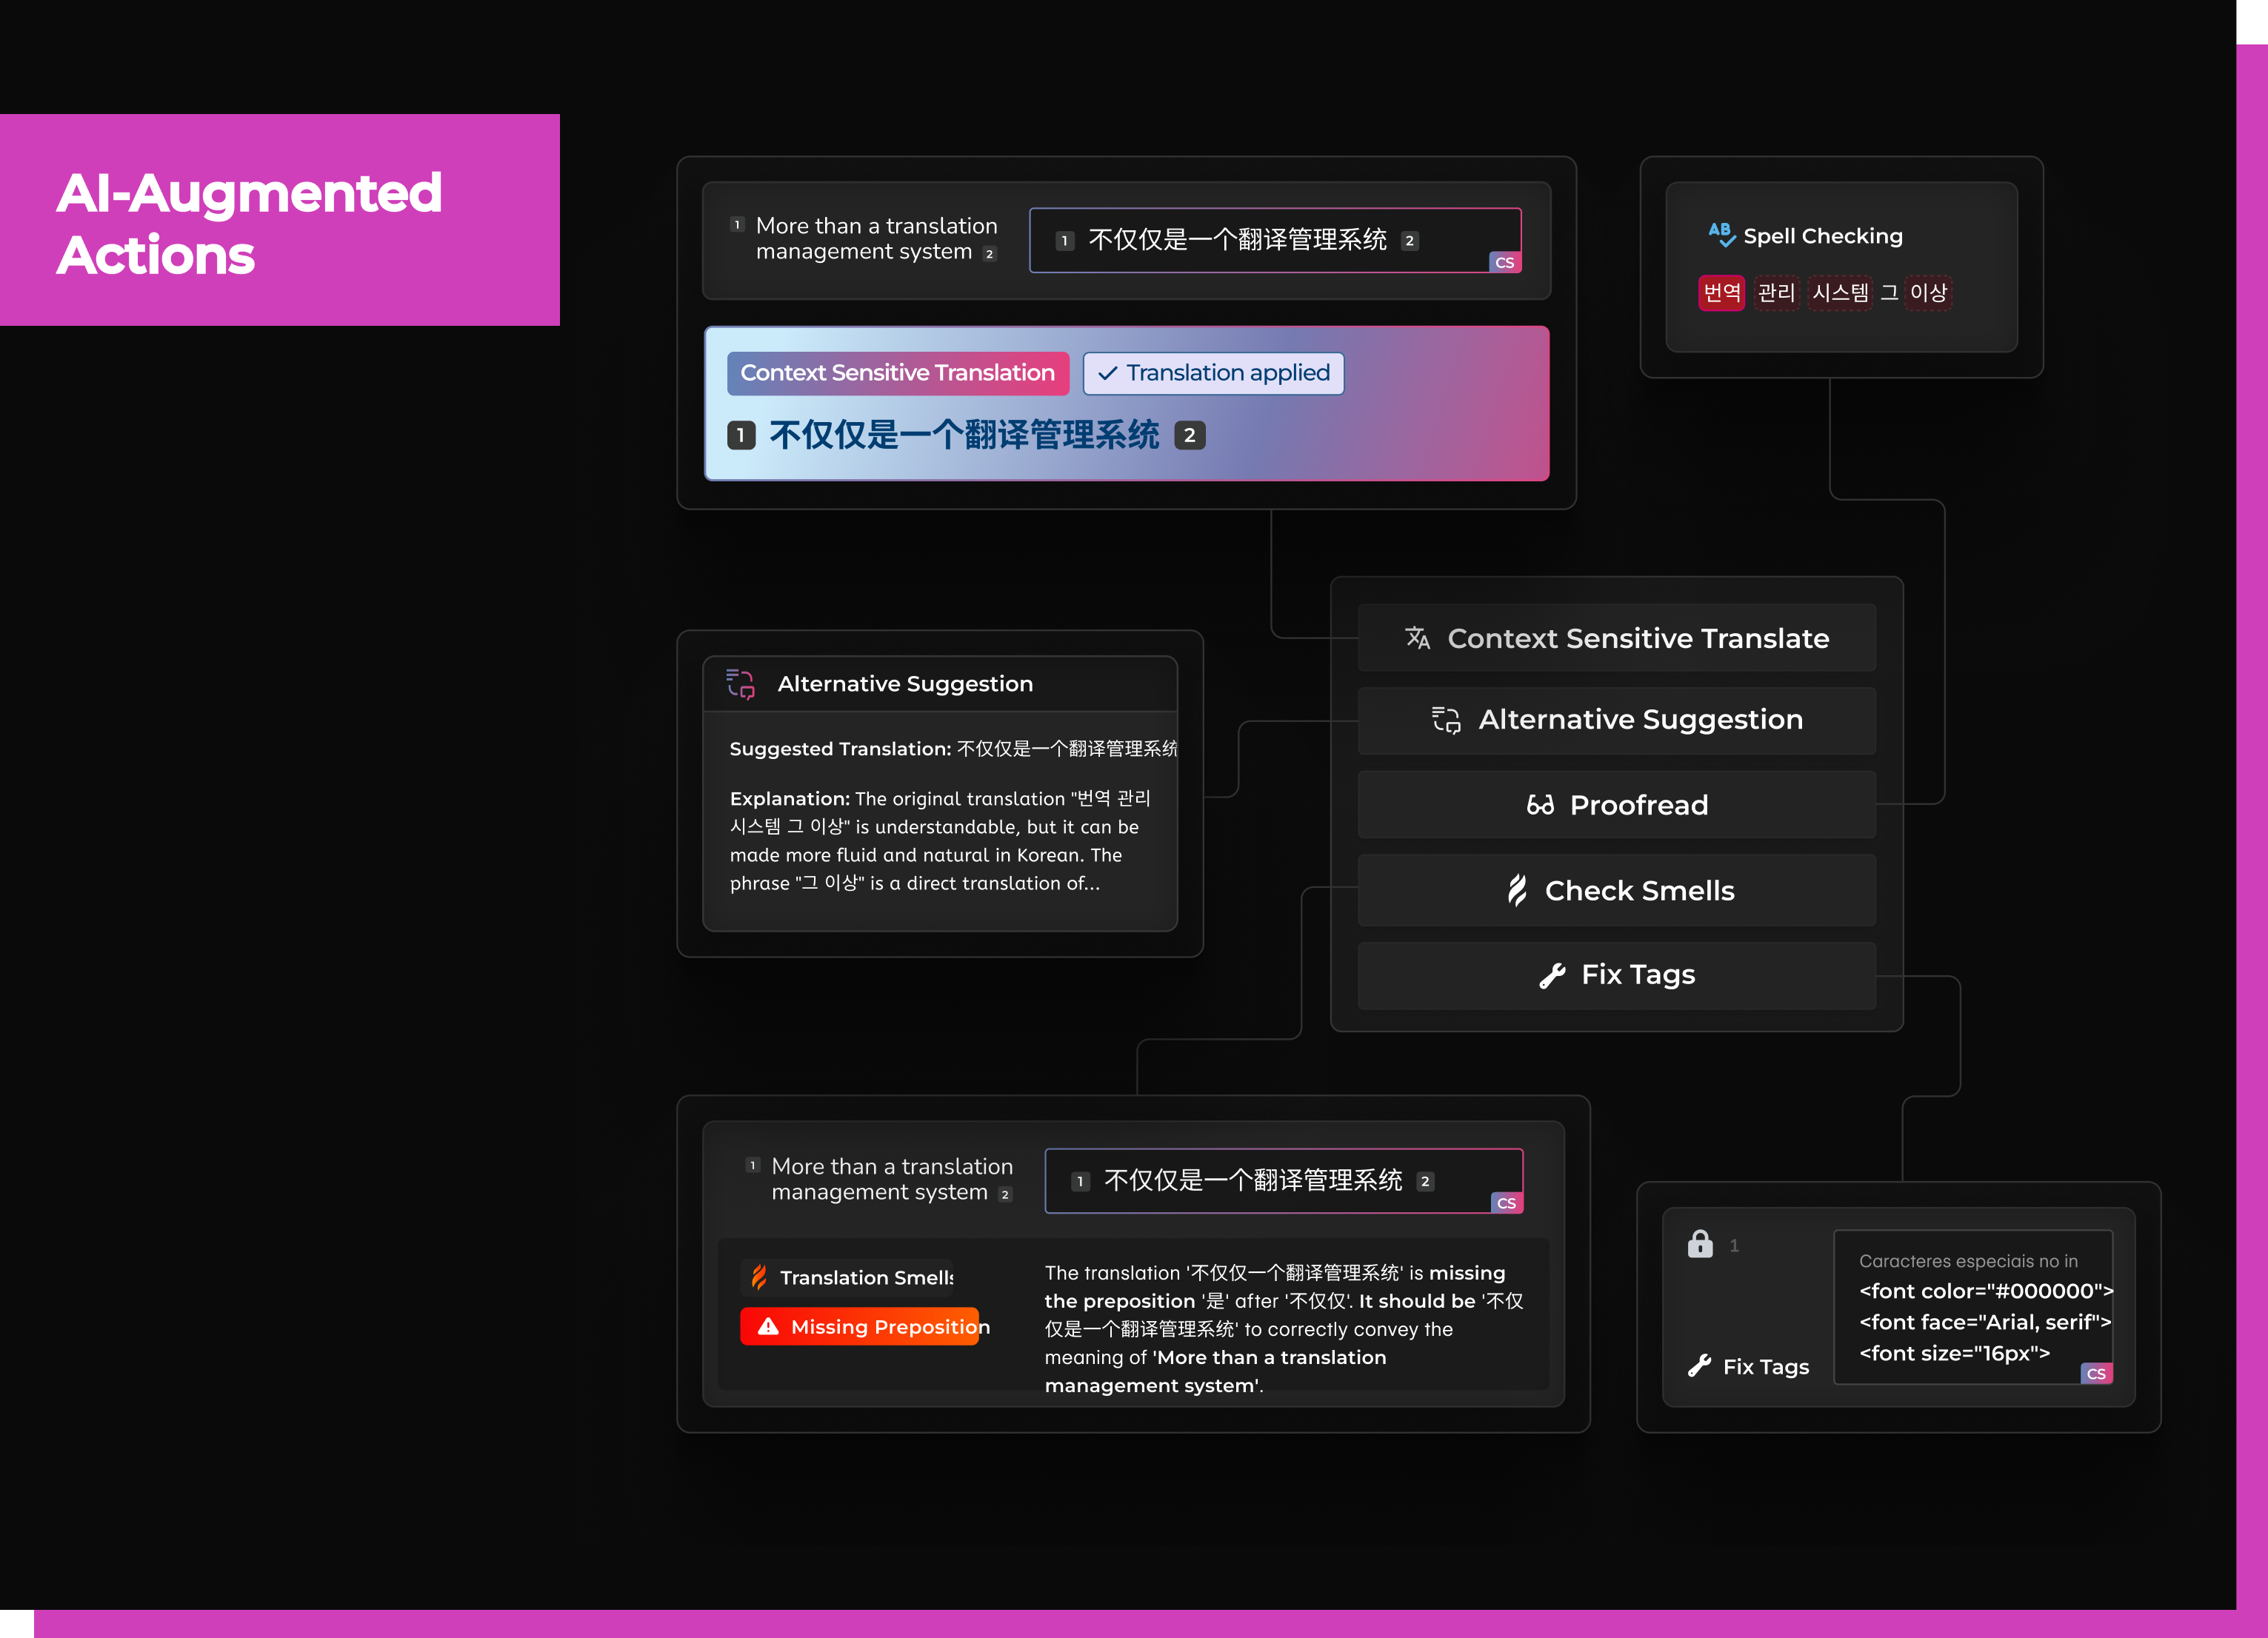Click the Context Sensitive Translate language icon

(1417, 638)
